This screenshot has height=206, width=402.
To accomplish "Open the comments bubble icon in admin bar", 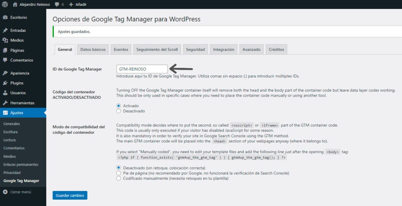I will [57, 4].
